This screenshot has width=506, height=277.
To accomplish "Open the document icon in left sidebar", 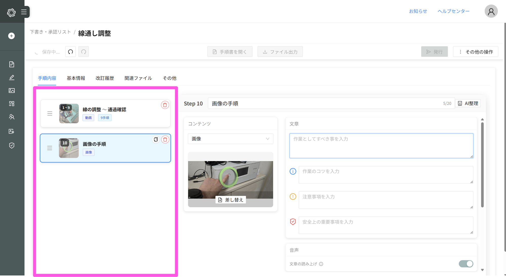I will [12, 64].
